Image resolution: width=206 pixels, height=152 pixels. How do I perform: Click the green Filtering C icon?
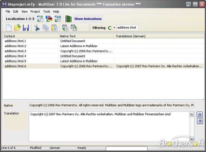(110, 28)
